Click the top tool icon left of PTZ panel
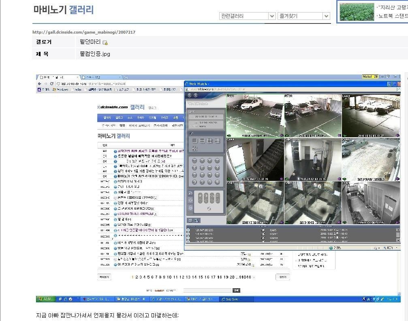This screenshot has height=321, width=408. 190,193
